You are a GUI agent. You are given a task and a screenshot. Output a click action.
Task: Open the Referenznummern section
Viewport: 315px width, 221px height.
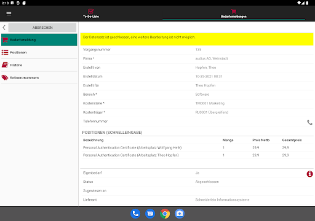[x=39, y=78]
